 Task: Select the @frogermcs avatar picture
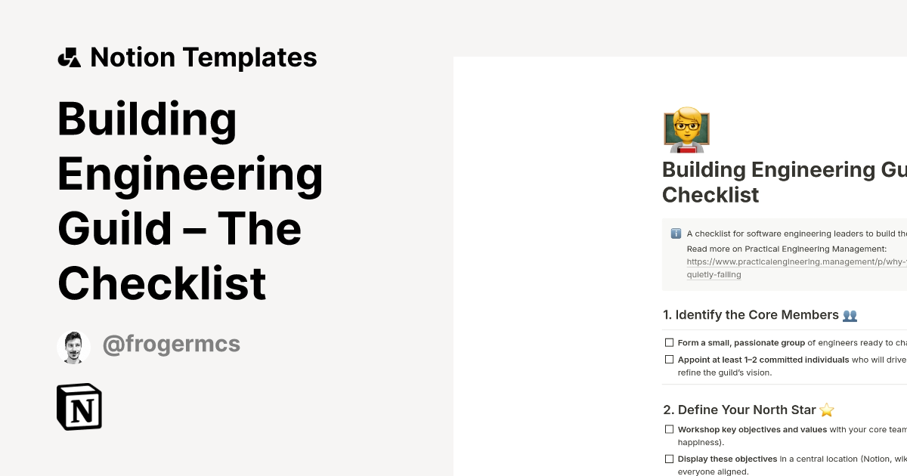coord(73,345)
